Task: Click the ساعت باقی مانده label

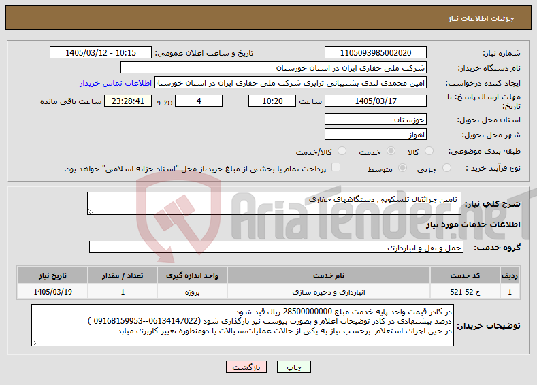Action: 71,101
